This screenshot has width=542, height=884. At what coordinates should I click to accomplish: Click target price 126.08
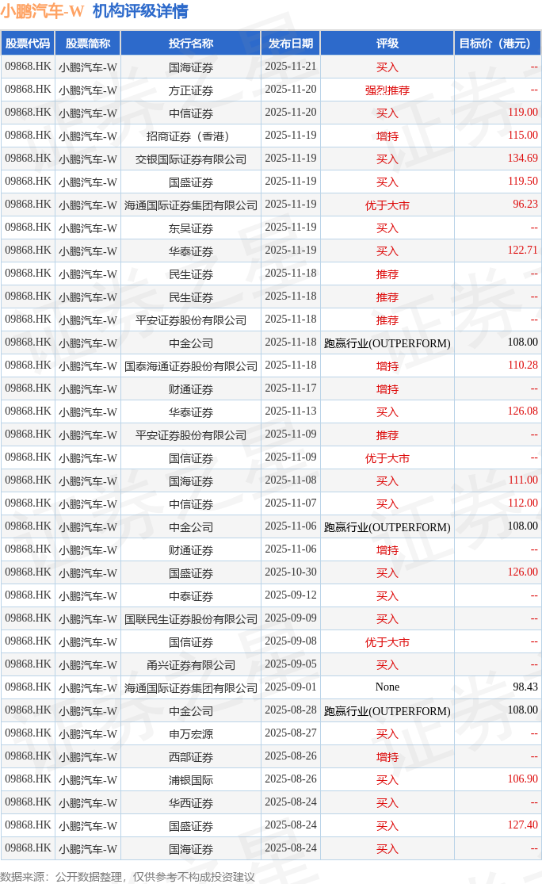[523, 411]
